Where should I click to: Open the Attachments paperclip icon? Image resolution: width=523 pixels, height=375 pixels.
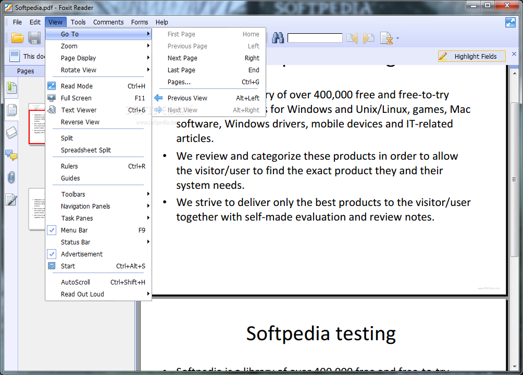(11, 177)
